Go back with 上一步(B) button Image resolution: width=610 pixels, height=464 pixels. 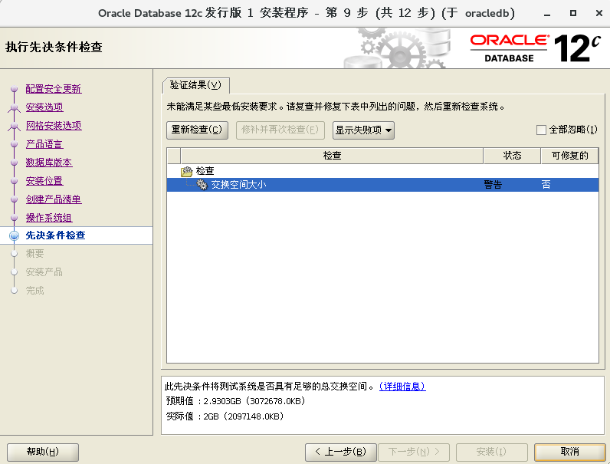pyautogui.click(x=341, y=452)
